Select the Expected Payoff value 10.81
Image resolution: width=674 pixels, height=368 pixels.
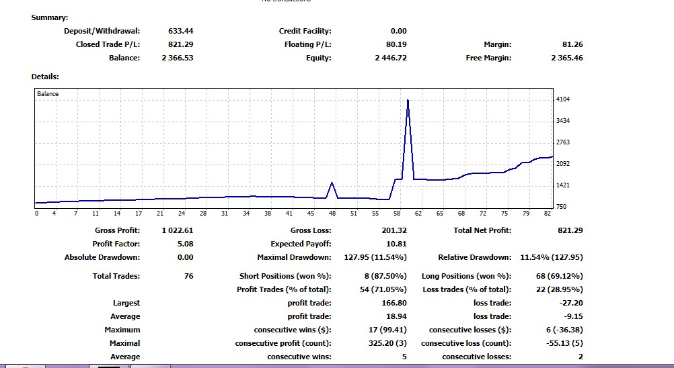pos(396,244)
